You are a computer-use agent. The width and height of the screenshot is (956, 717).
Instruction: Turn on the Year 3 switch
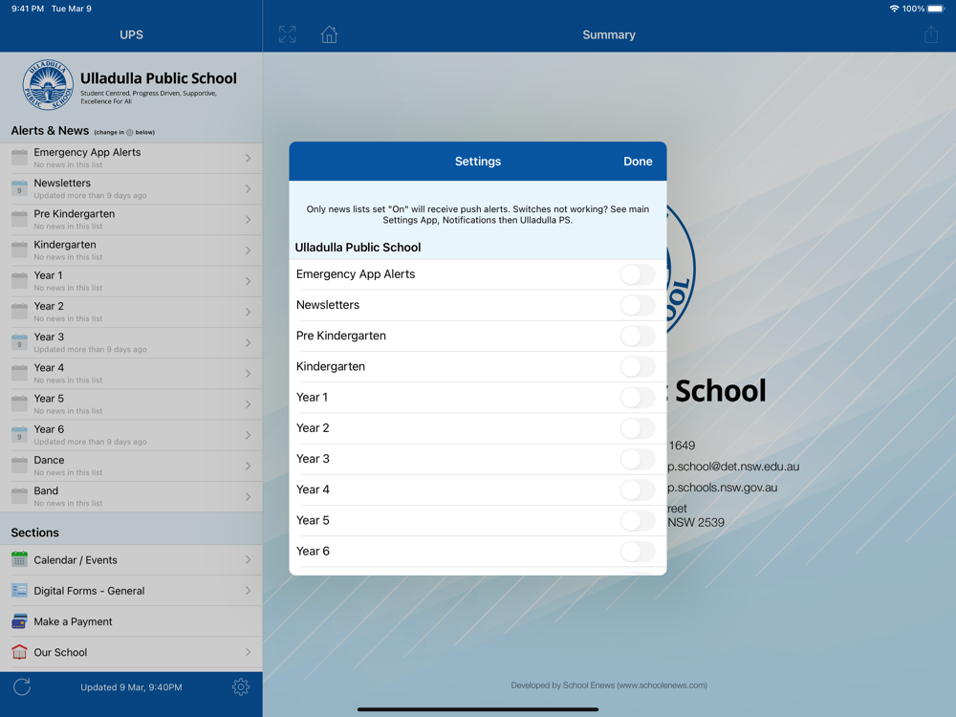638,459
